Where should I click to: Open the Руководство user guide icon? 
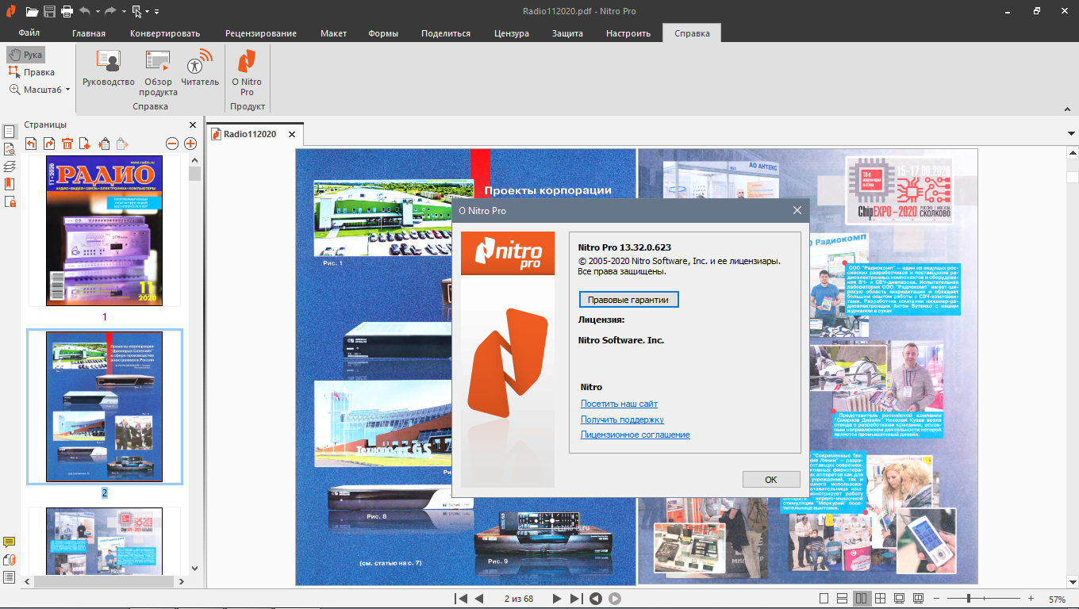click(x=109, y=69)
